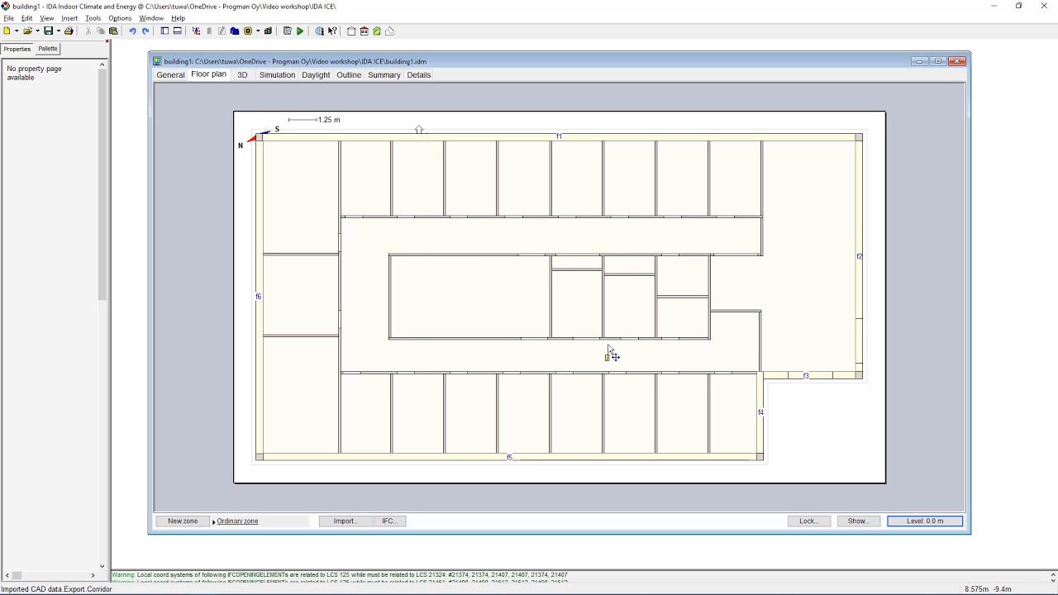Select the Palette side tab
Image resolution: width=1058 pixels, height=595 pixels.
point(48,49)
